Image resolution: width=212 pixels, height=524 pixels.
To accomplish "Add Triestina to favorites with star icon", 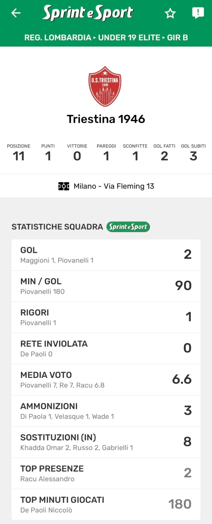I will 170,13.
